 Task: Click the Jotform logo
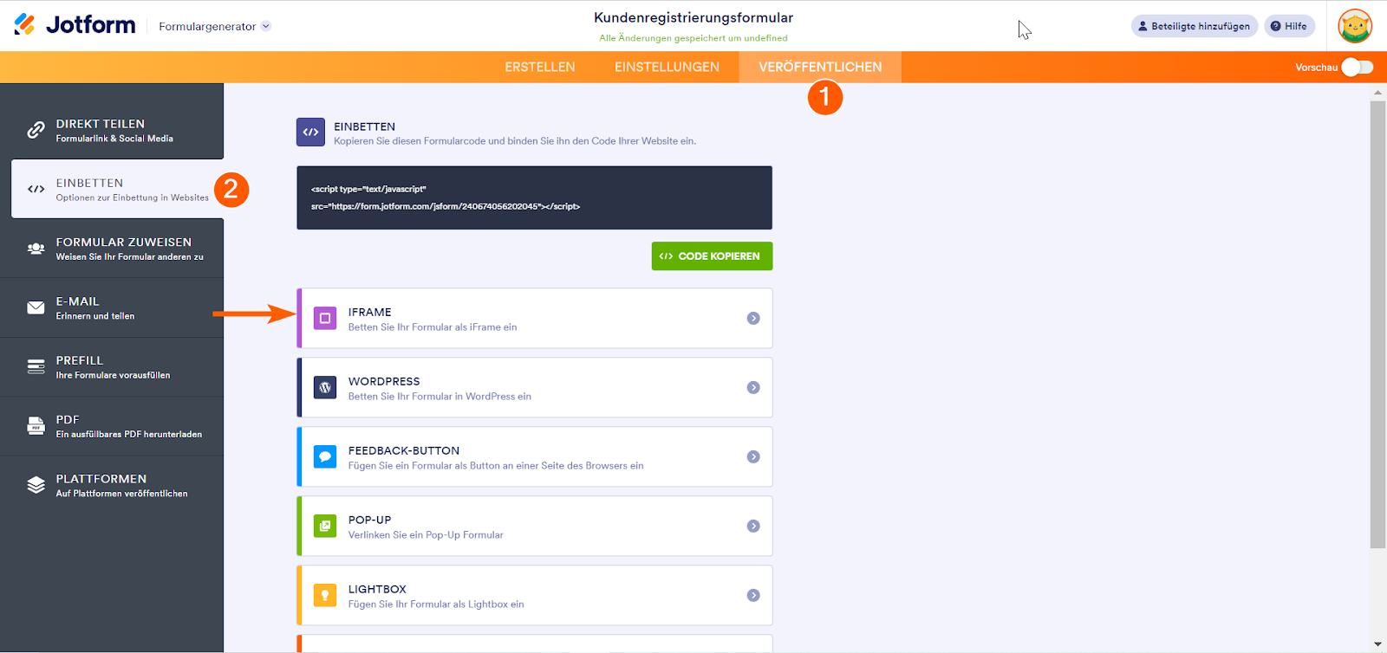click(x=75, y=25)
